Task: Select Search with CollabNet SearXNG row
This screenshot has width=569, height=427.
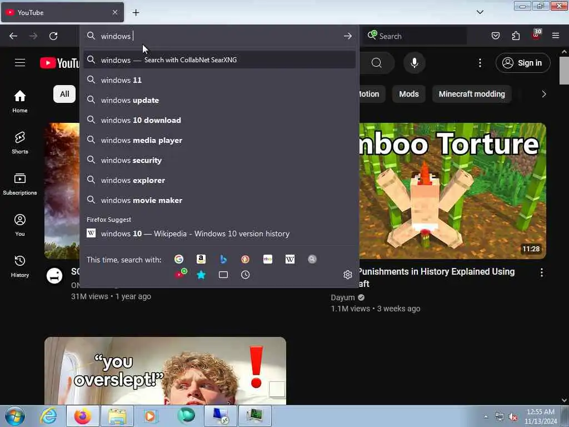Action: pyautogui.click(x=219, y=60)
